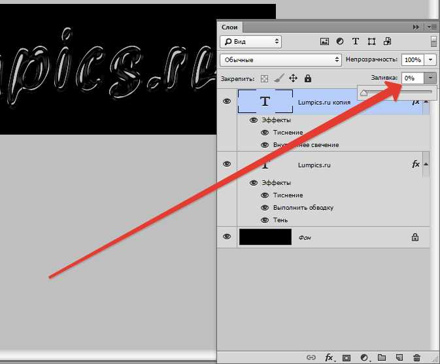
Task: Click the Непрозрачность 100% field
Action: coord(413,59)
